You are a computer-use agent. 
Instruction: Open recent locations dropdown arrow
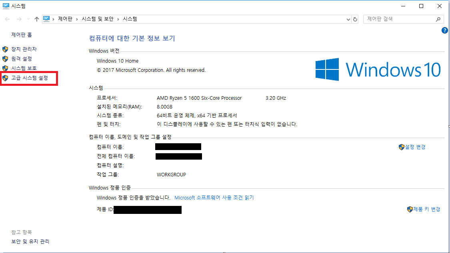pyautogui.click(x=28, y=19)
